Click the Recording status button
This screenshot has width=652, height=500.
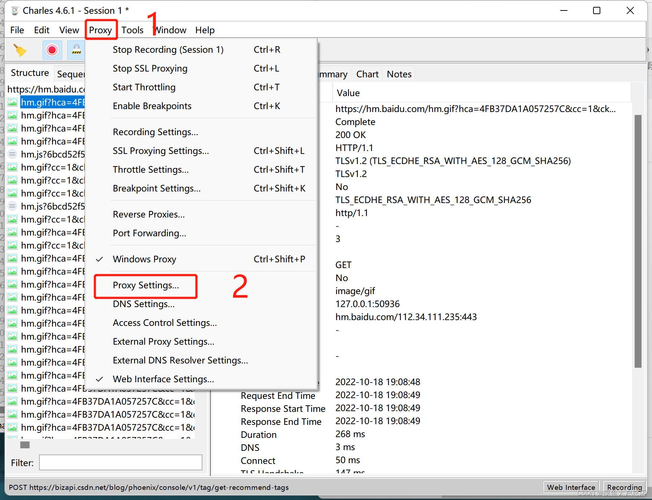coord(625,487)
